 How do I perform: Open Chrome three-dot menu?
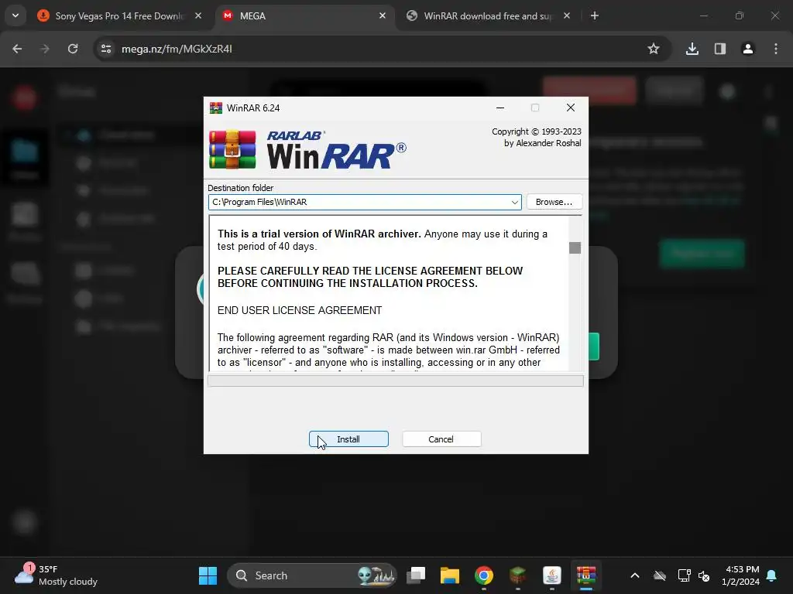pos(776,49)
